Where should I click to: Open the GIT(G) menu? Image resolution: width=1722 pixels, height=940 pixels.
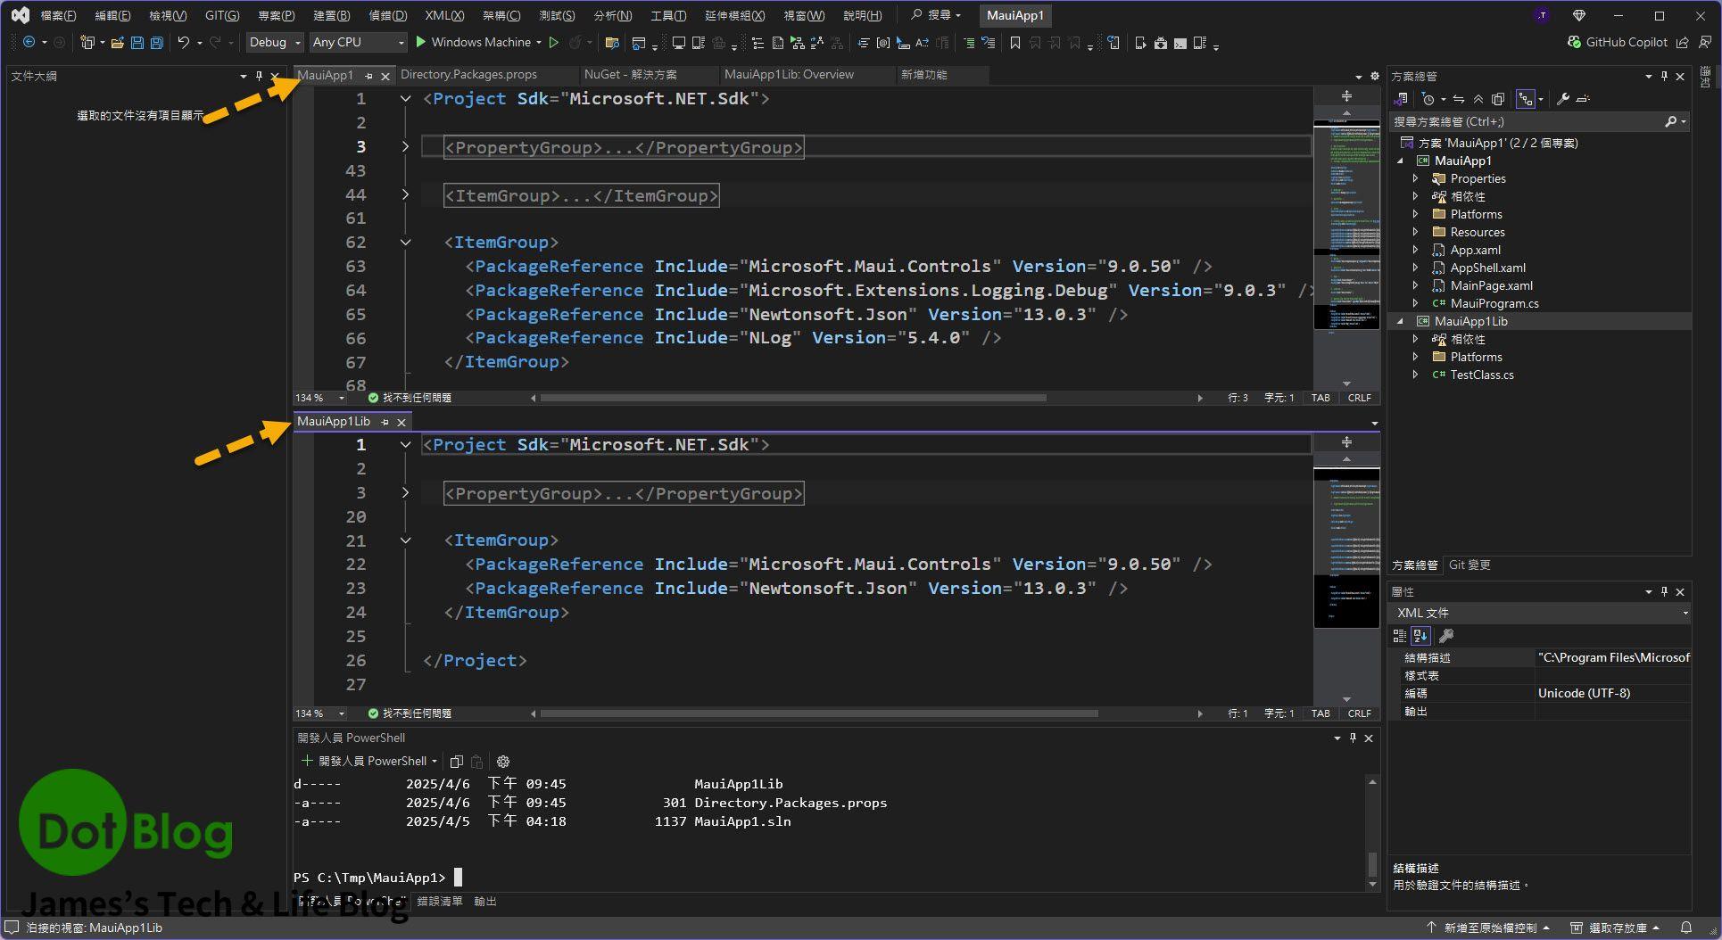click(221, 15)
